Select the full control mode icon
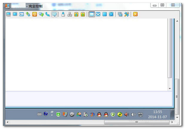Screen dimensions: 185x129 click(x=8, y=14)
